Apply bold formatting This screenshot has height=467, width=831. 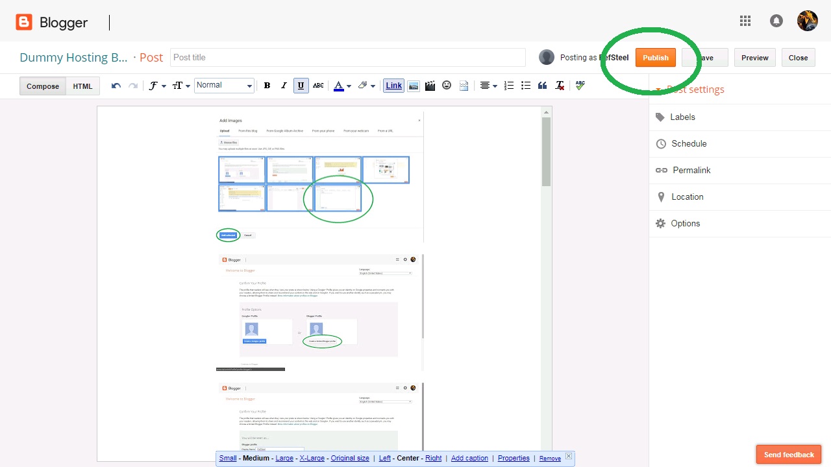point(267,86)
